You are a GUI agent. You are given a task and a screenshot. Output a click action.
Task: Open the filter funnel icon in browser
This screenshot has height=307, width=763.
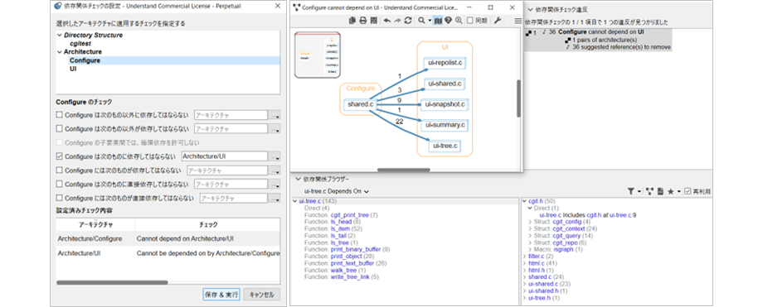[631, 192]
